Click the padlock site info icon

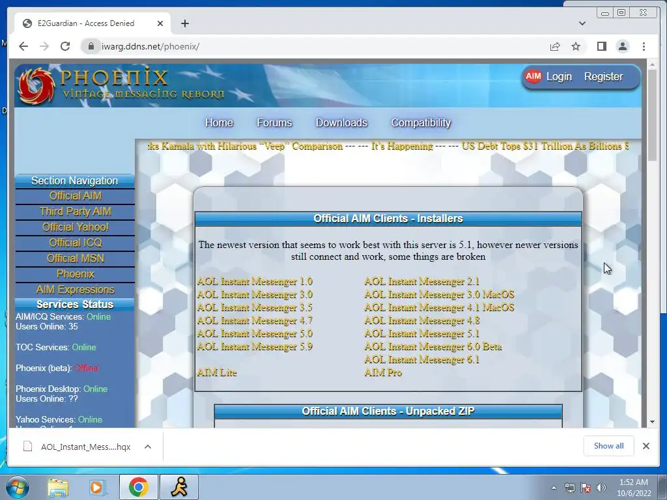click(91, 46)
